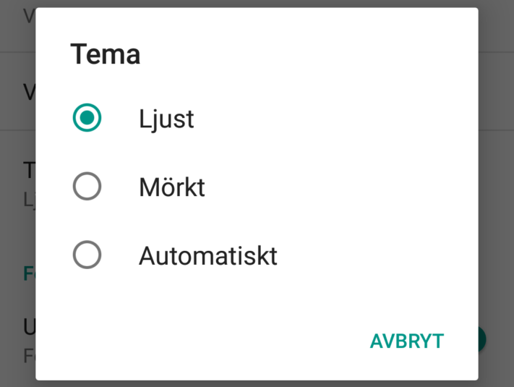Click the "Tema" dialog title
The height and width of the screenshot is (387, 514).
105,55
